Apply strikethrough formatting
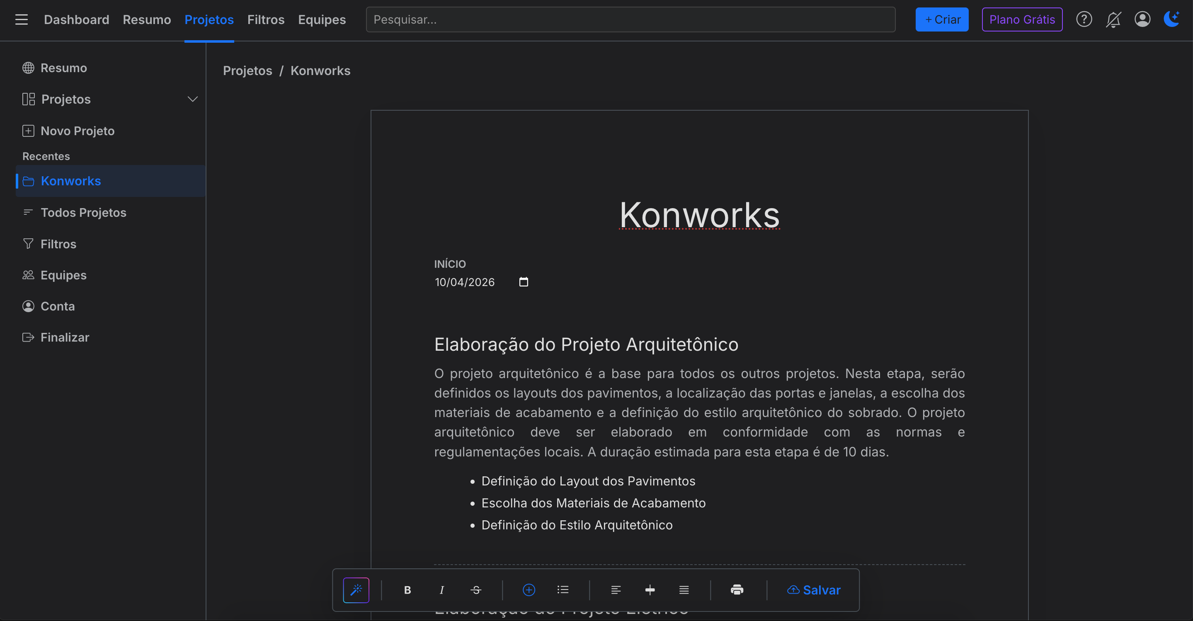This screenshot has height=621, width=1193. pos(475,589)
